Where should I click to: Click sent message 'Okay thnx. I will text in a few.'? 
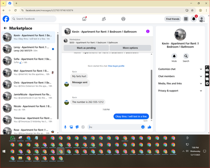pos(131,116)
